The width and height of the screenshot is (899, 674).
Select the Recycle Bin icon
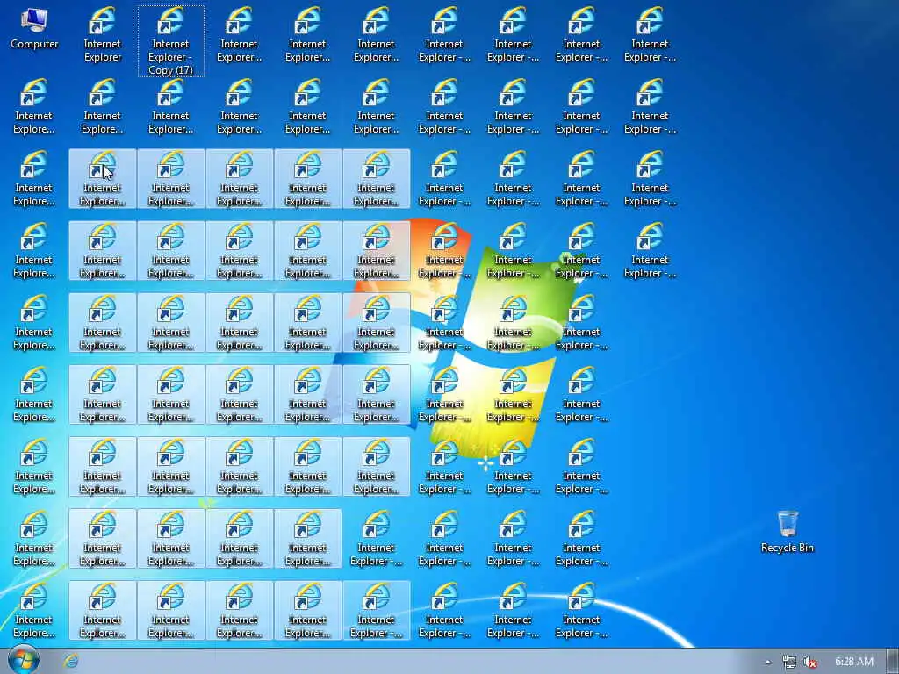pos(788,532)
